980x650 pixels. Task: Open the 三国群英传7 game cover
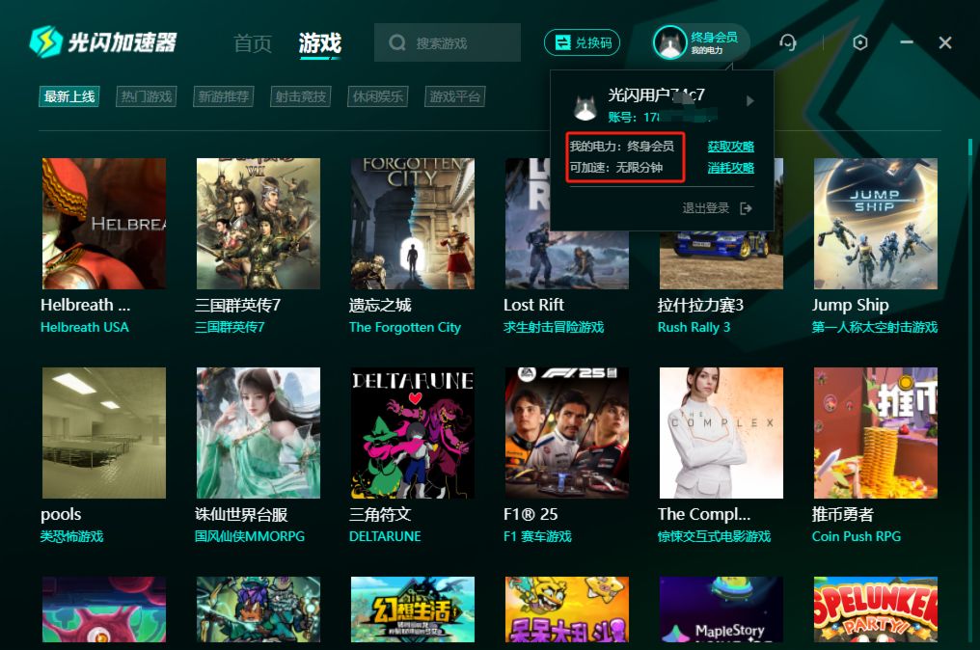click(259, 224)
